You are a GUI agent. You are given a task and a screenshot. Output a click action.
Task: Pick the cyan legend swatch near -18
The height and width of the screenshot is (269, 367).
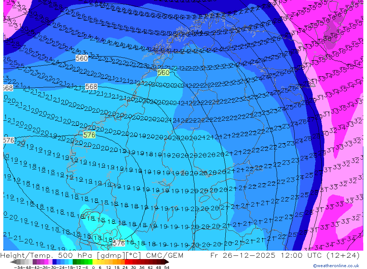pos(70,262)
